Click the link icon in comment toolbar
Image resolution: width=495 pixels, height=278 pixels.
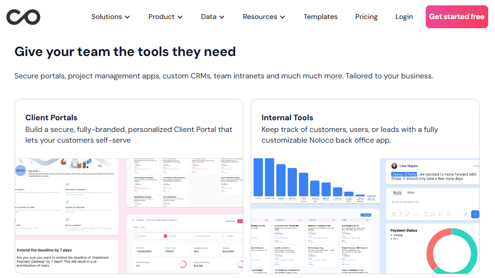point(408,214)
